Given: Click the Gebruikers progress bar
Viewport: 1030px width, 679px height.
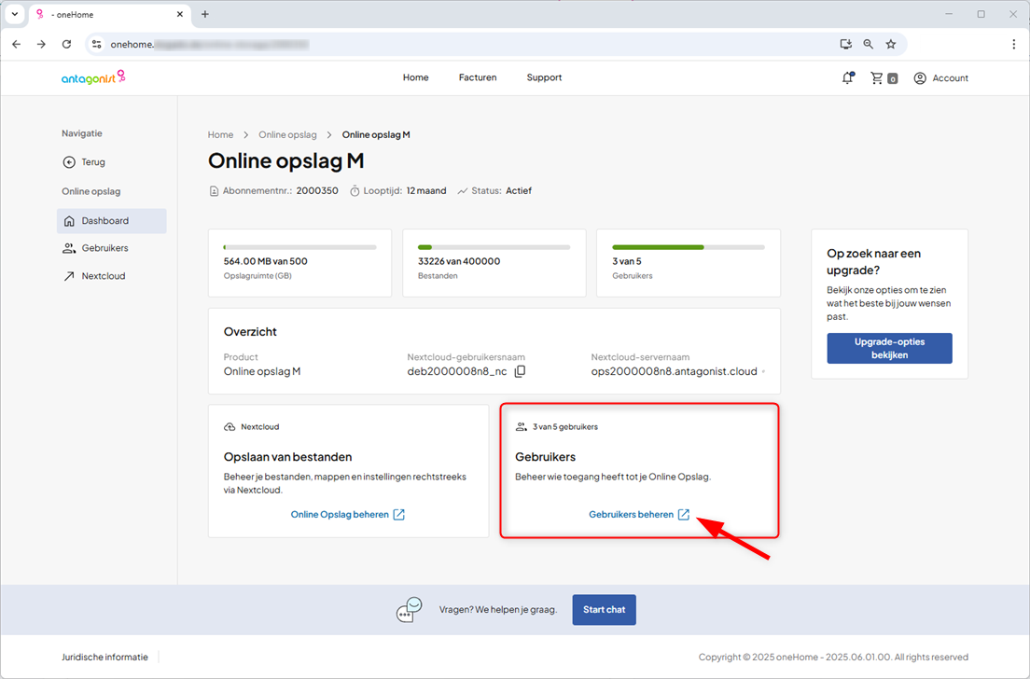Looking at the screenshot, I should tap(689, 247).
